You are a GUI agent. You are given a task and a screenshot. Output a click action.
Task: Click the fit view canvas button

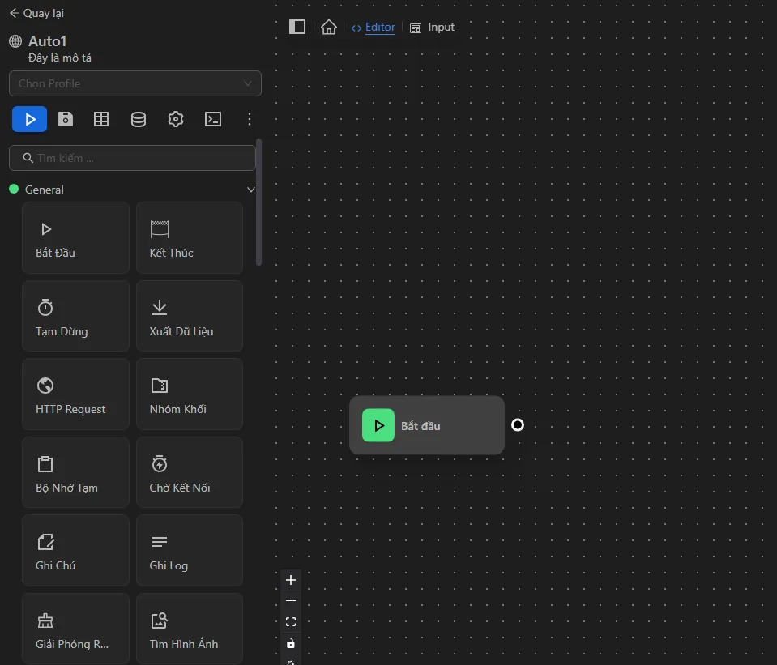[291, 622]
